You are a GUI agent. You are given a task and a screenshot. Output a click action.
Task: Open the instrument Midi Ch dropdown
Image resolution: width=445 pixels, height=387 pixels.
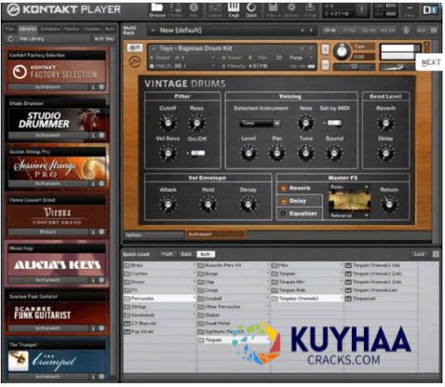[213, 66]
